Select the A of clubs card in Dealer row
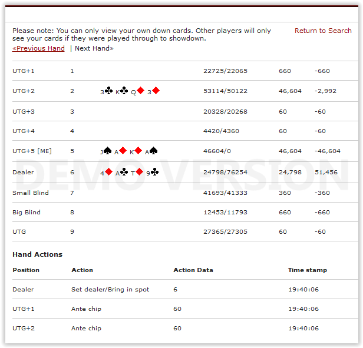The image size is (363, 348). (121, 173)
